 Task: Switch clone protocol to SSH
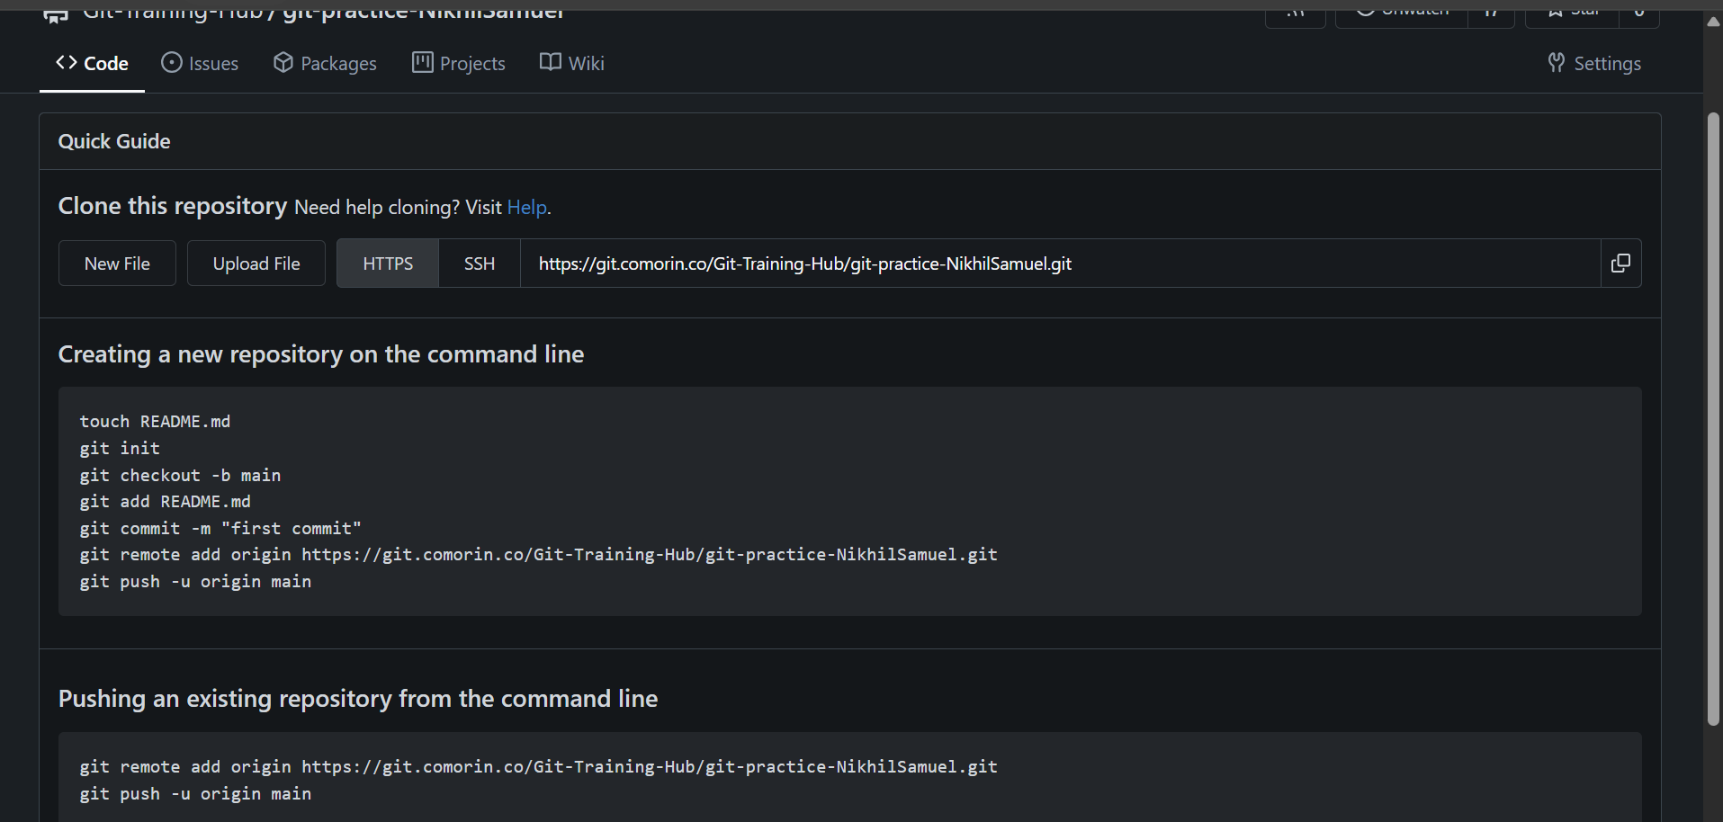click(480, 264)
